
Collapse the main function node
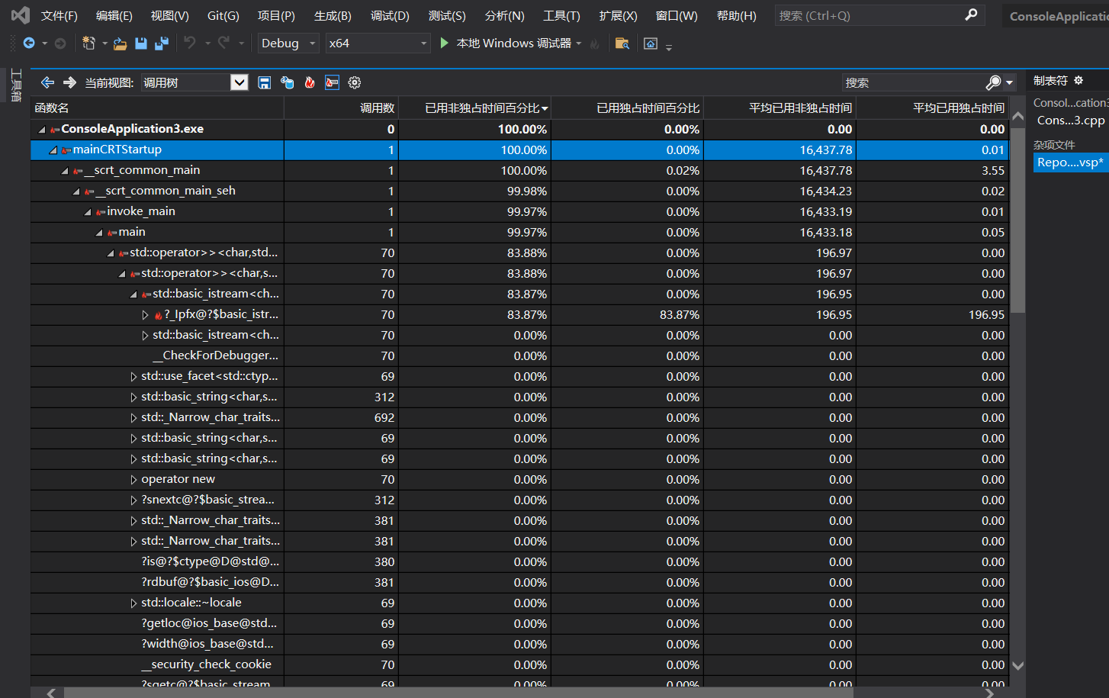pos(99,233)
